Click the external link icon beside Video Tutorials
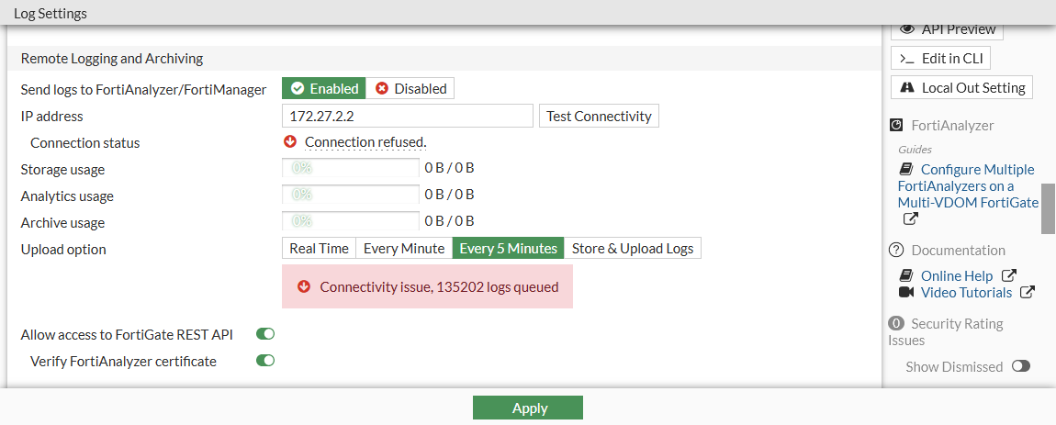Screen dimensions: 1056x425 coord(1028,293)
